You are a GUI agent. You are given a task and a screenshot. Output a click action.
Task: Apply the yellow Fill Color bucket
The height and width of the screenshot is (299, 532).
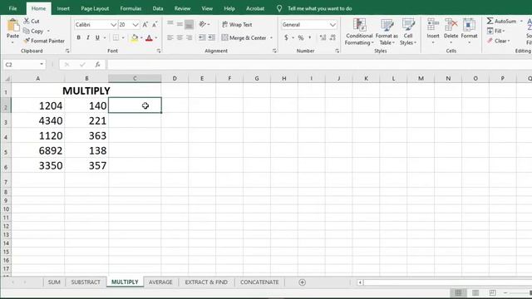pyautogui.click(x=135, y=37)
